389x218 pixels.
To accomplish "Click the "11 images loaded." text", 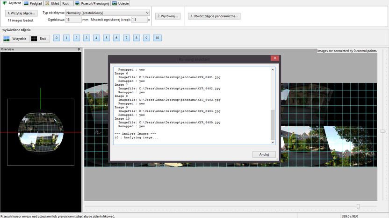I will pos(21,20).
